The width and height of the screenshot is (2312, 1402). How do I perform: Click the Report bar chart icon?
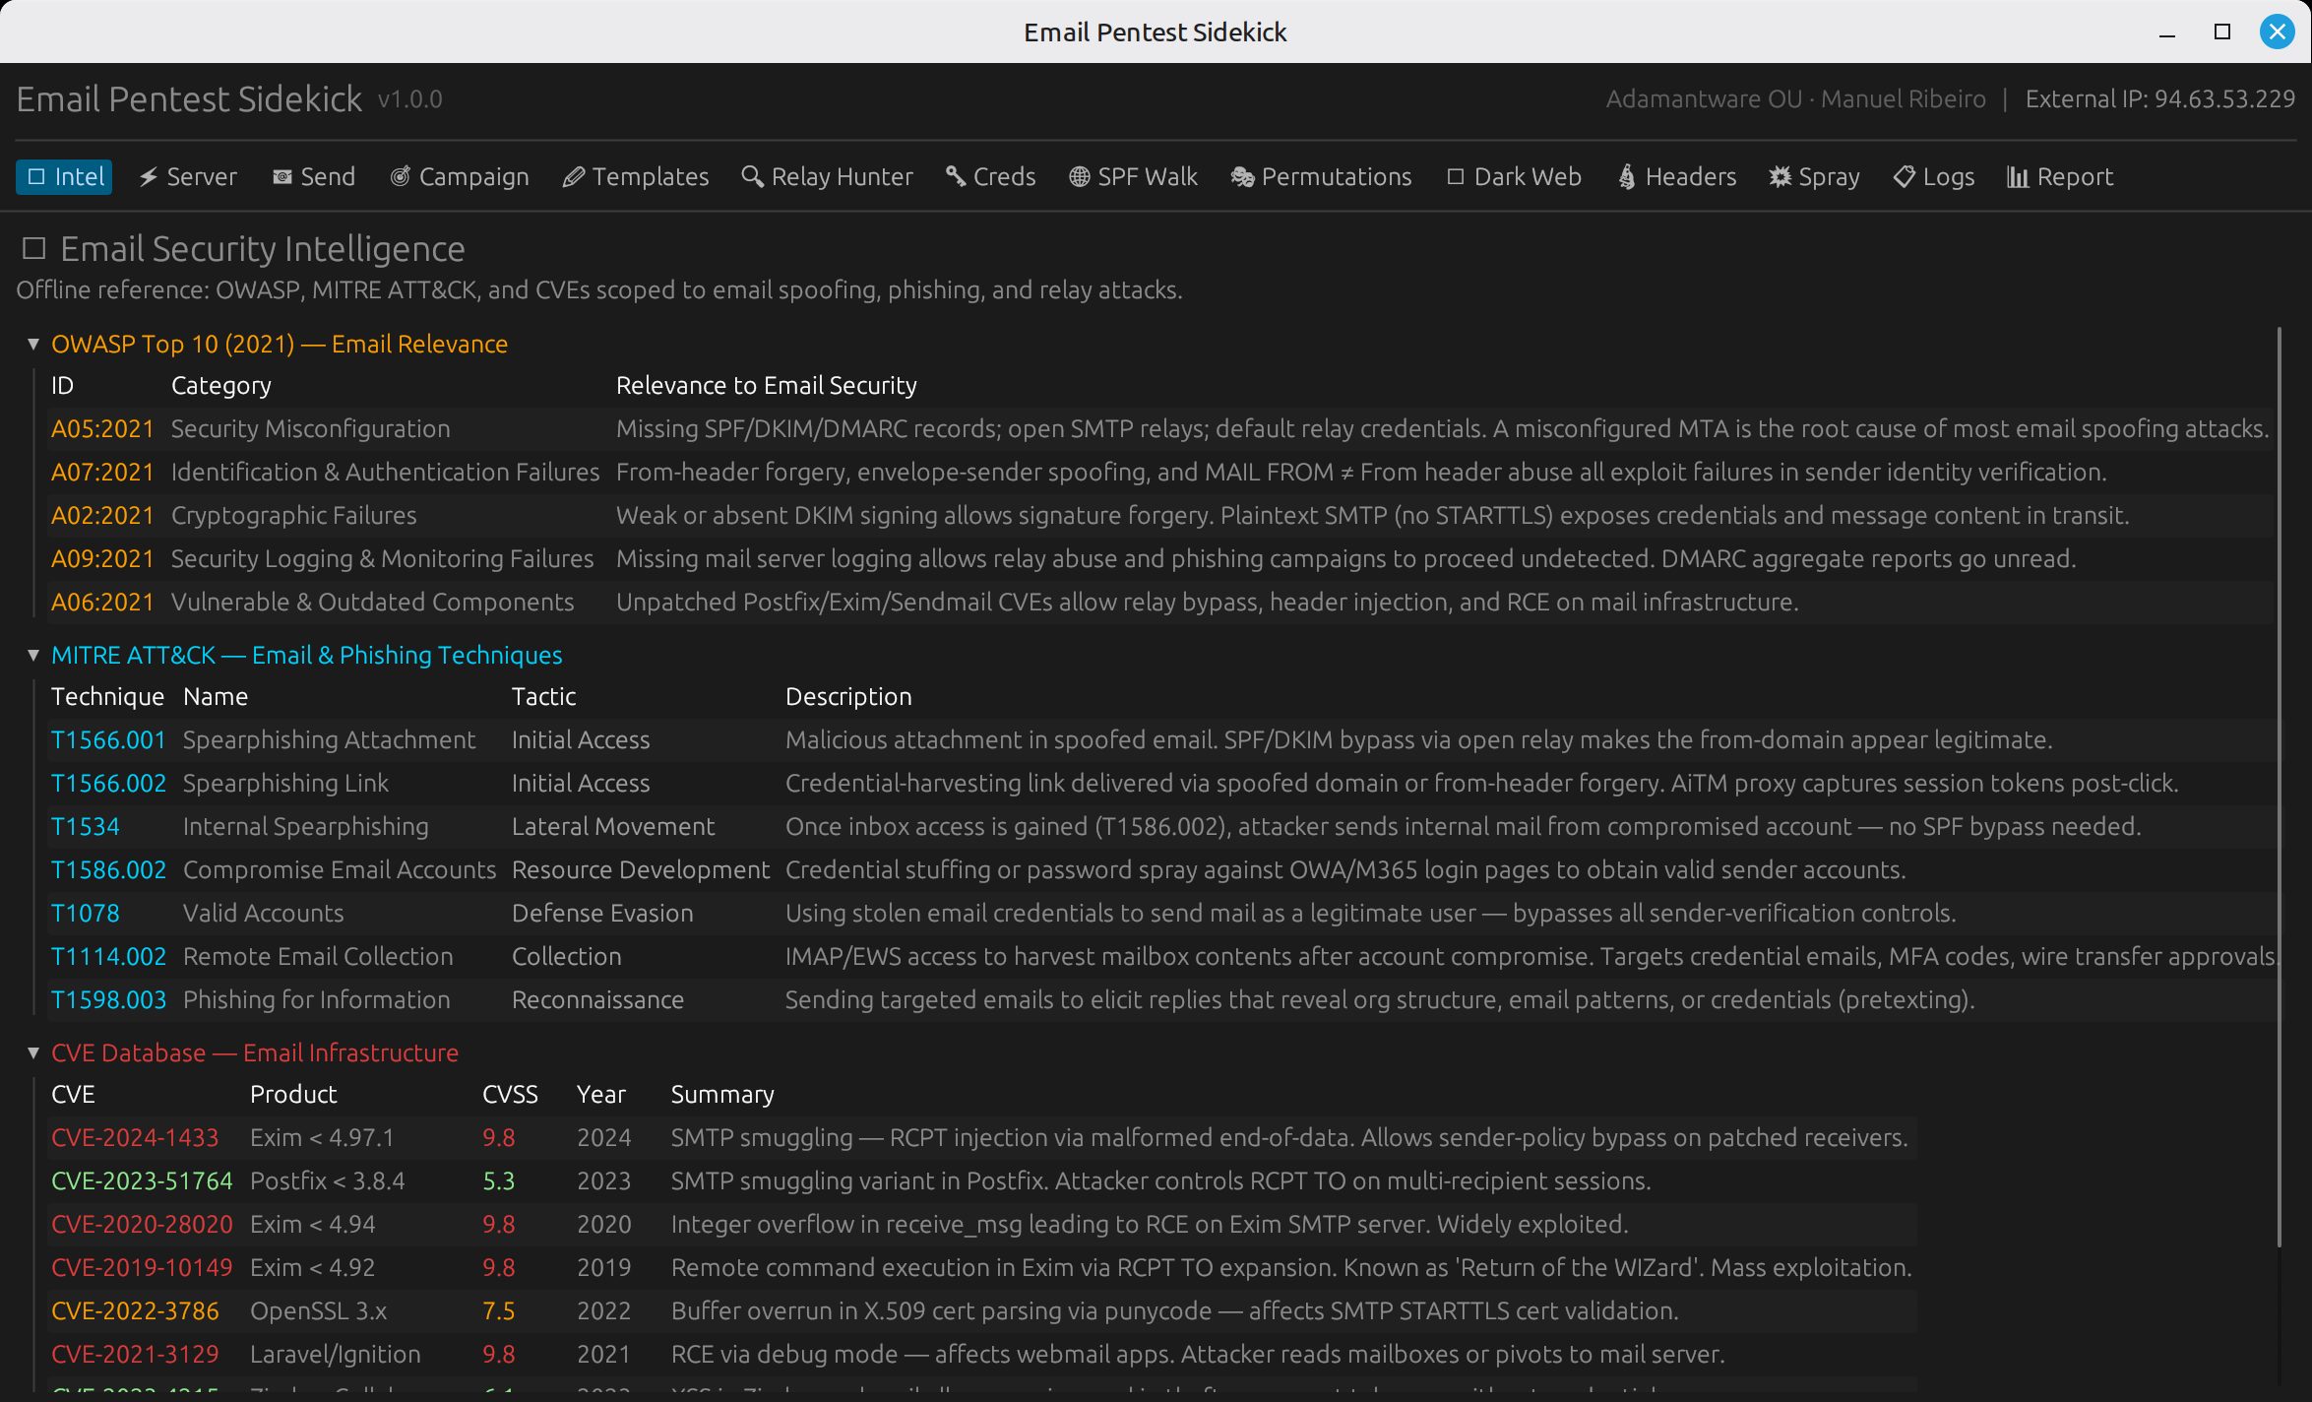coord(2018,177)
